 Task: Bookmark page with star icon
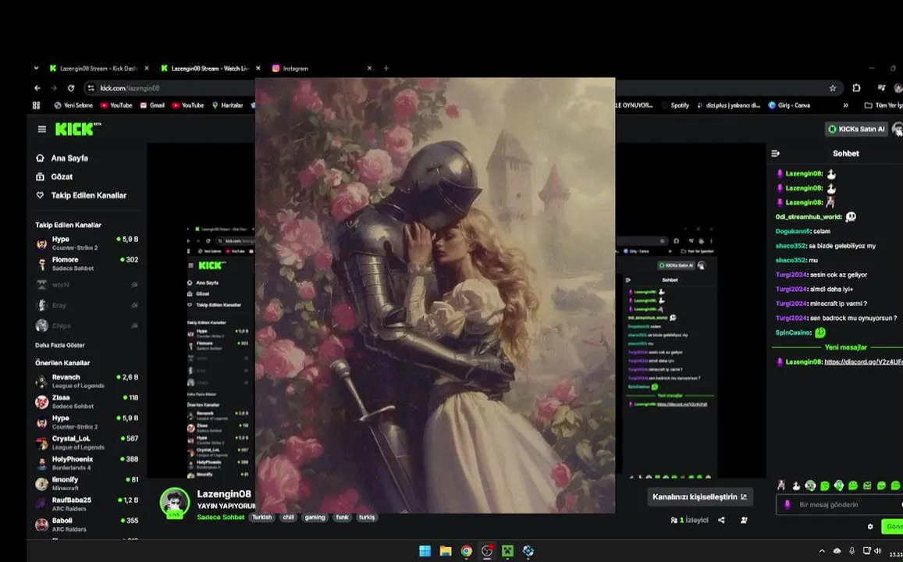[x=832, y=88]
